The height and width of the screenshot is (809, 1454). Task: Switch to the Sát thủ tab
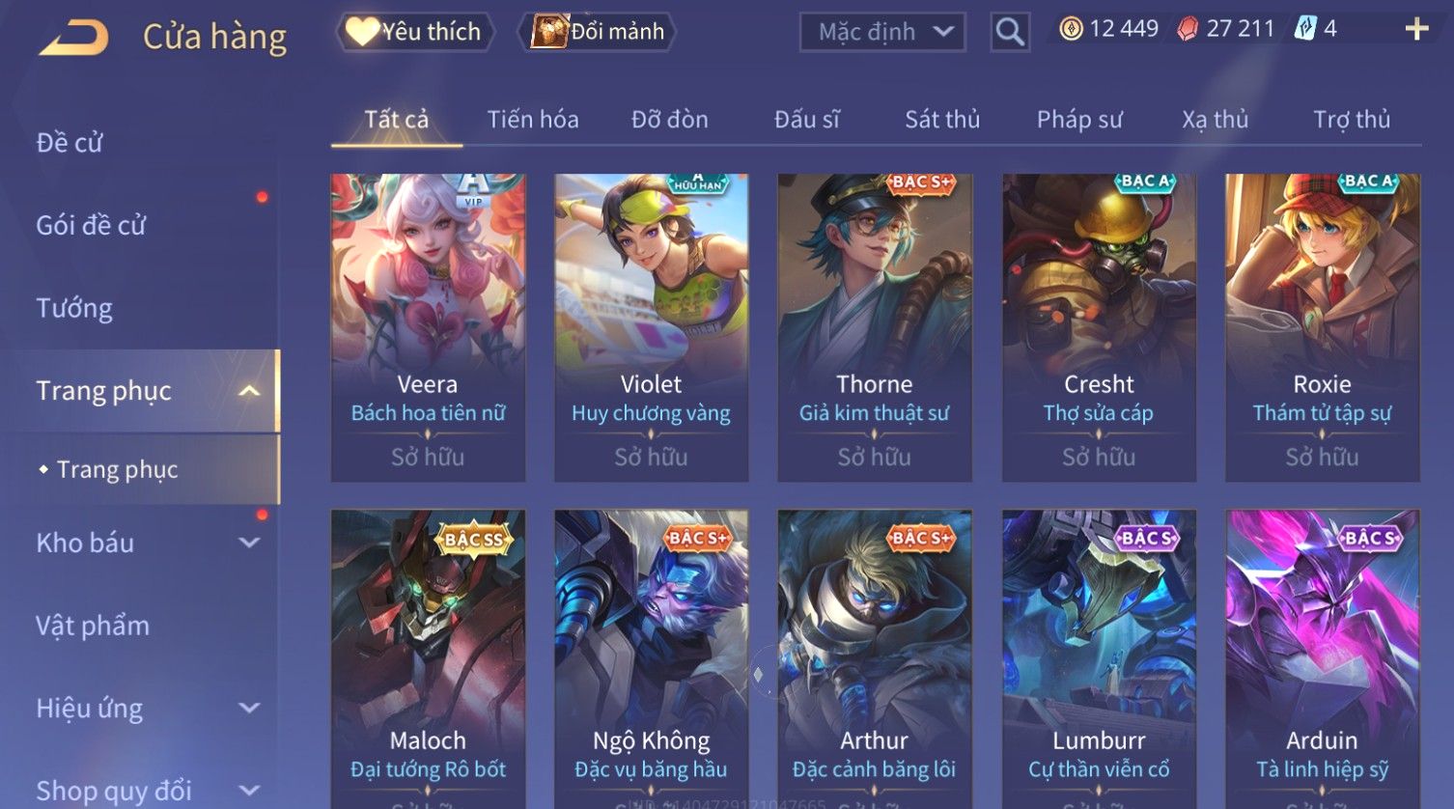coord(942,120)
